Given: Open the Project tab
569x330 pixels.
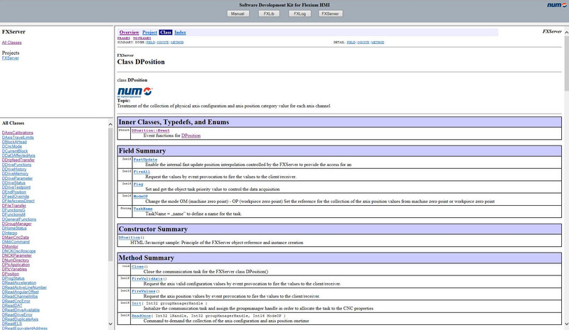Looking at the screenshot, I should point(149,33).
